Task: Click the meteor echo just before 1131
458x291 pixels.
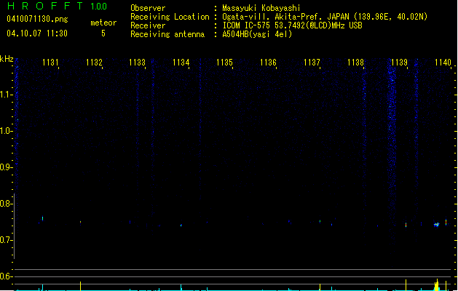Action: click(43, 218)
